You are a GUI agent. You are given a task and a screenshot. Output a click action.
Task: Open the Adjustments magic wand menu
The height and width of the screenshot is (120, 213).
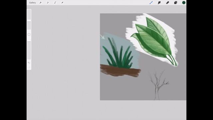pyautogui.click(x=48, y=3)
